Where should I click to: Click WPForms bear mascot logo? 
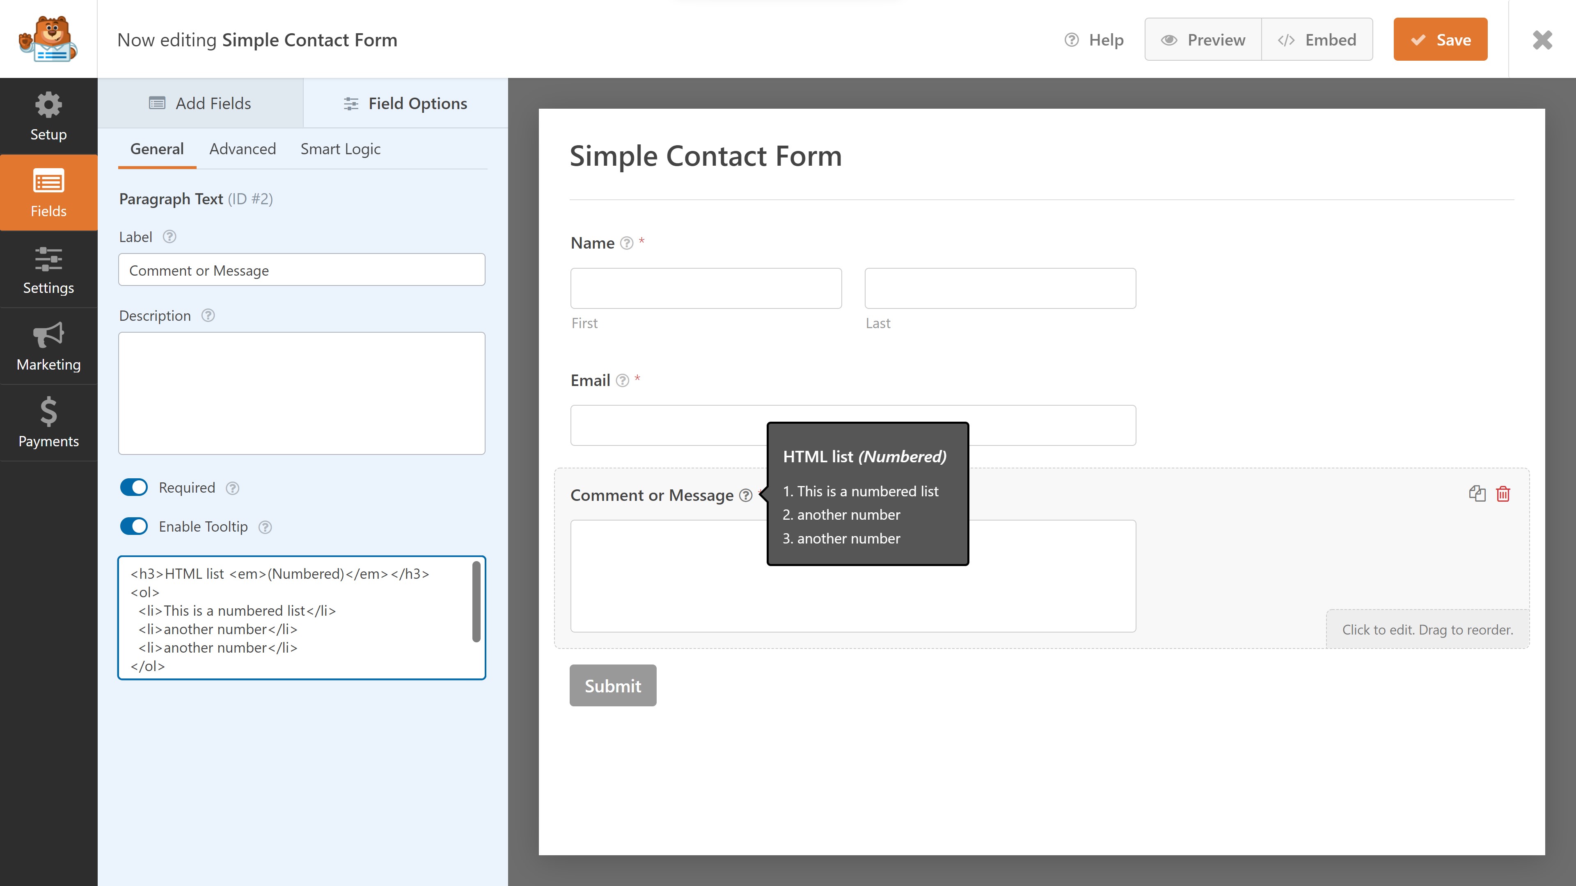click(x=48, y=39)
